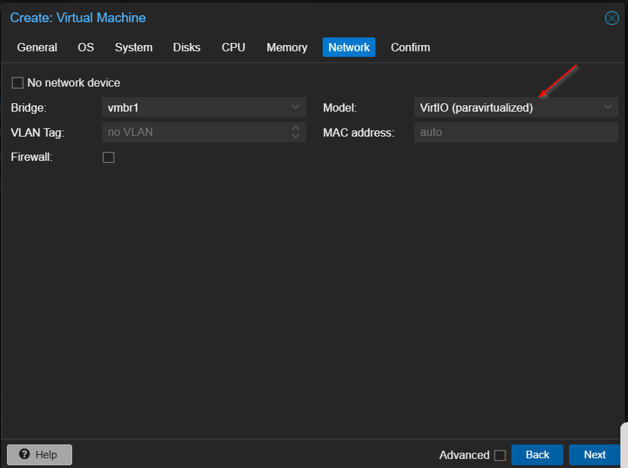This screenshot has width=628, height=468.
Task: Enable the No network device checkbox
Action: tap(17, 83)
